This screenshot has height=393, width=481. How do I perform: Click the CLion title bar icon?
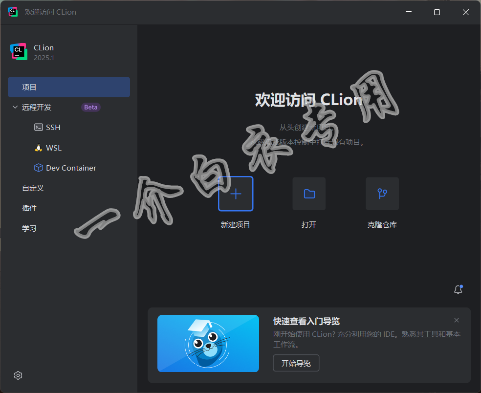13,12
